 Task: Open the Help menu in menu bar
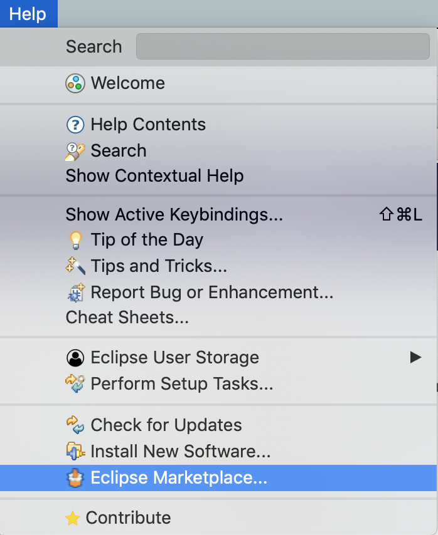pos(28,14)
